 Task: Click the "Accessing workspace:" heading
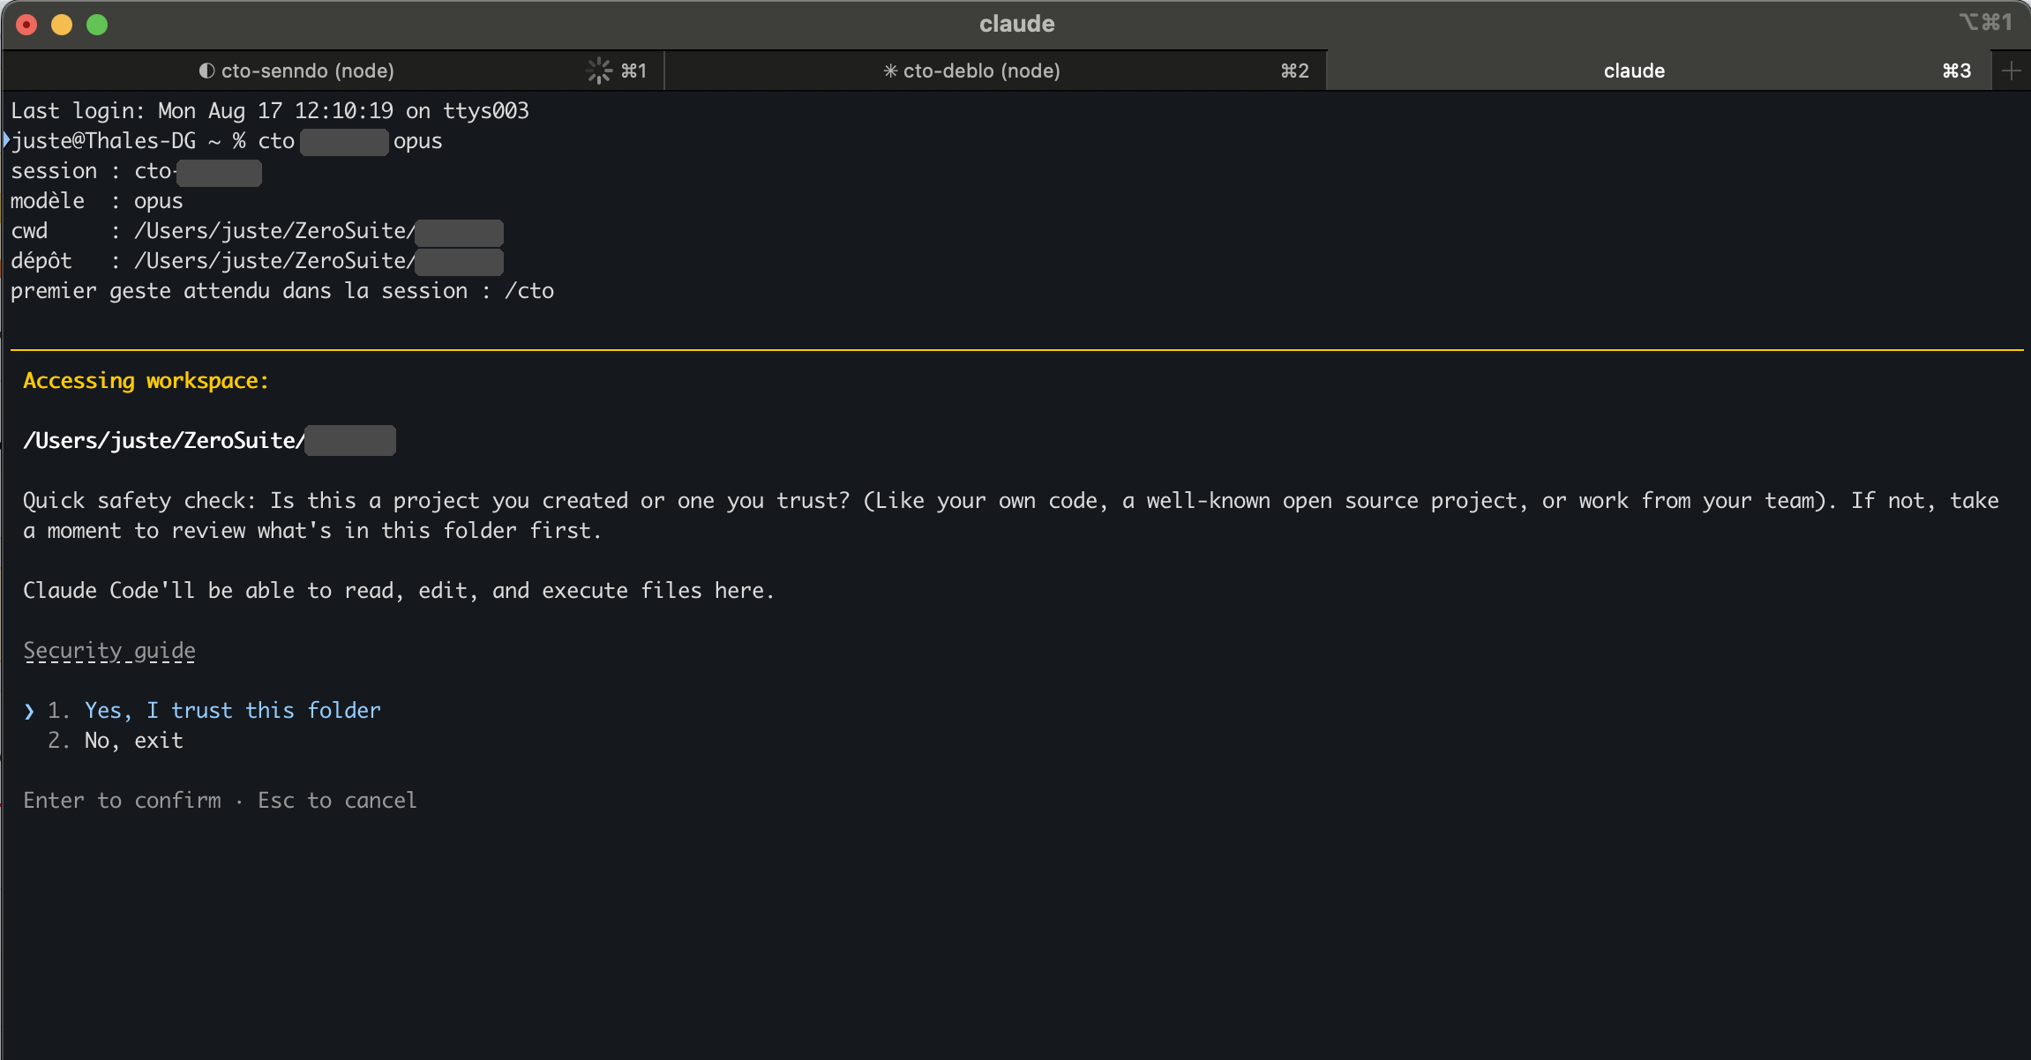(146, 381)
